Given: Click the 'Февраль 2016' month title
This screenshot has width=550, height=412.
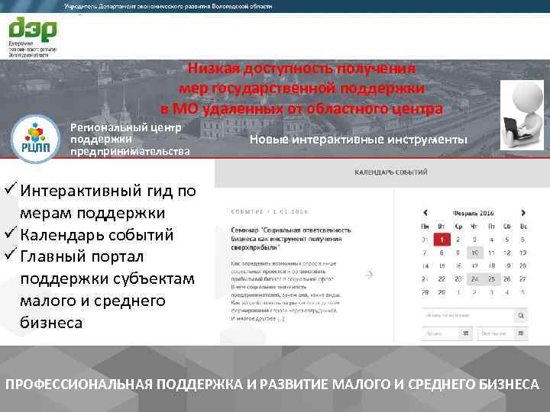Looking at the screenshot, I should (473, 213).
